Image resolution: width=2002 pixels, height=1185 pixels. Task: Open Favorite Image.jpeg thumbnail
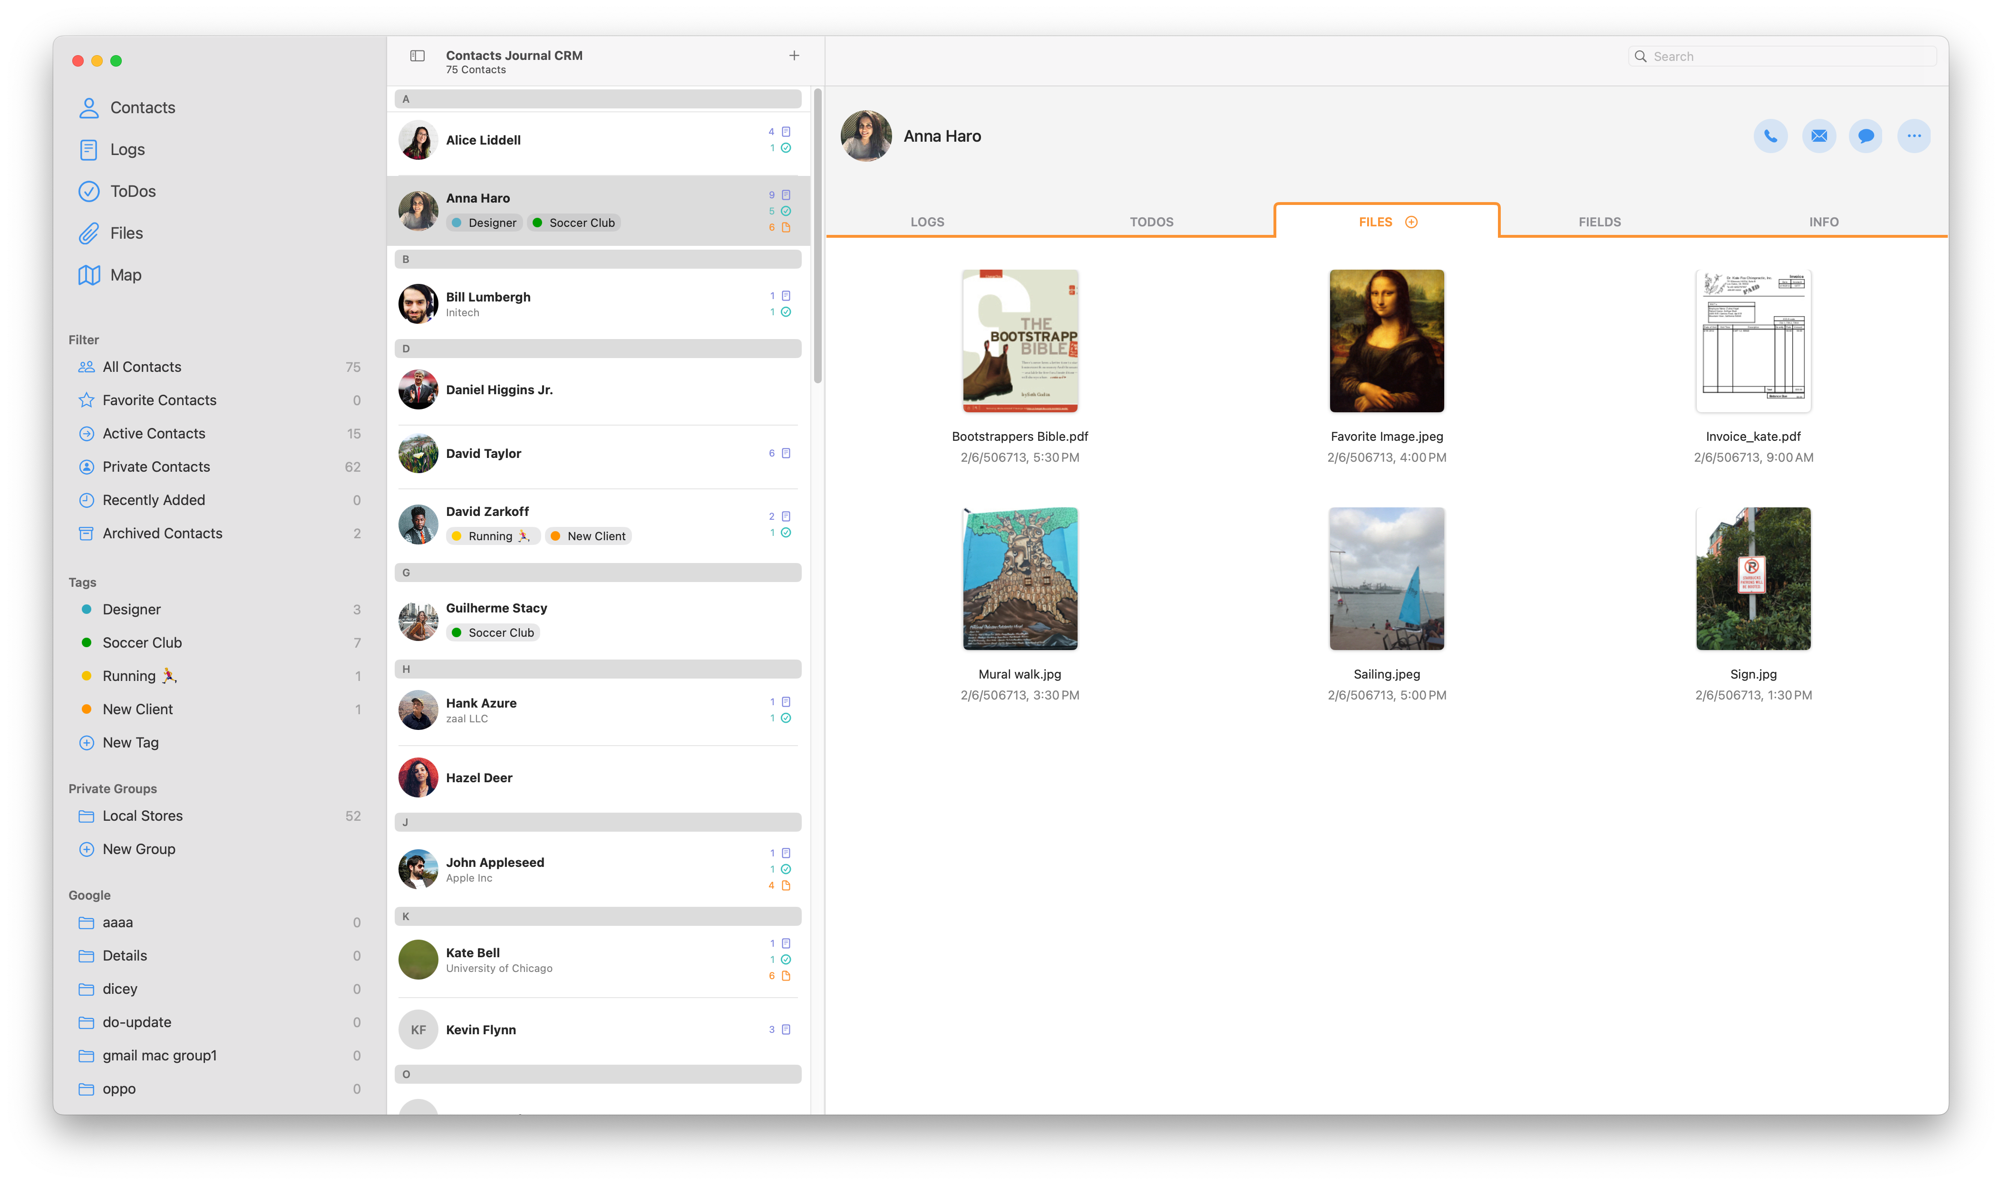[x=1386, y=341]
